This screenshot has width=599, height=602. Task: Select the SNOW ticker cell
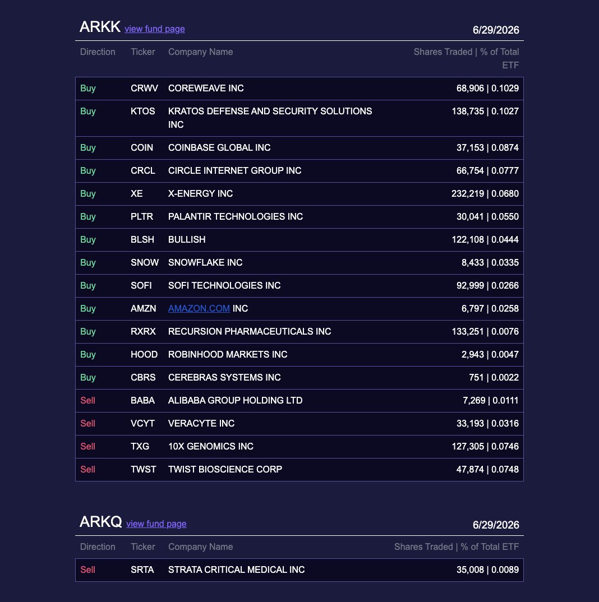pos(145,263)
